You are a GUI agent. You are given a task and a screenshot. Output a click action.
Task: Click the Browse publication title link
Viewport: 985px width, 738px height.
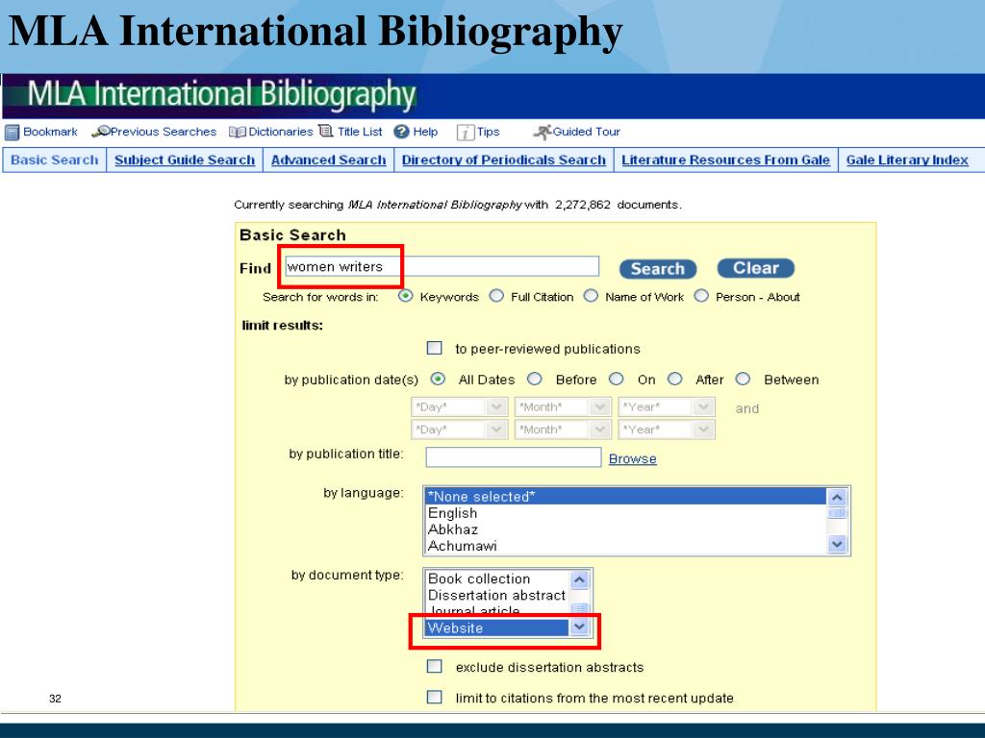tap(633, 458)
